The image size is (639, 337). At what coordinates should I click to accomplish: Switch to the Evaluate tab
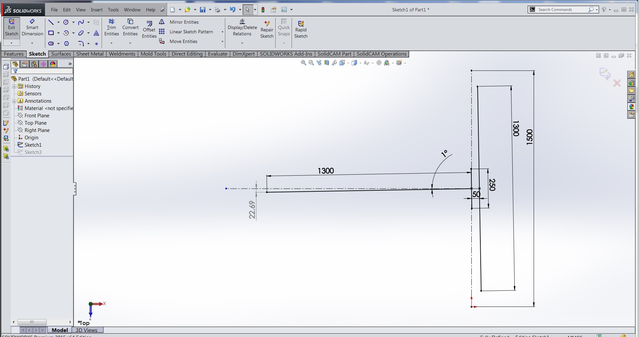(217, 54)
